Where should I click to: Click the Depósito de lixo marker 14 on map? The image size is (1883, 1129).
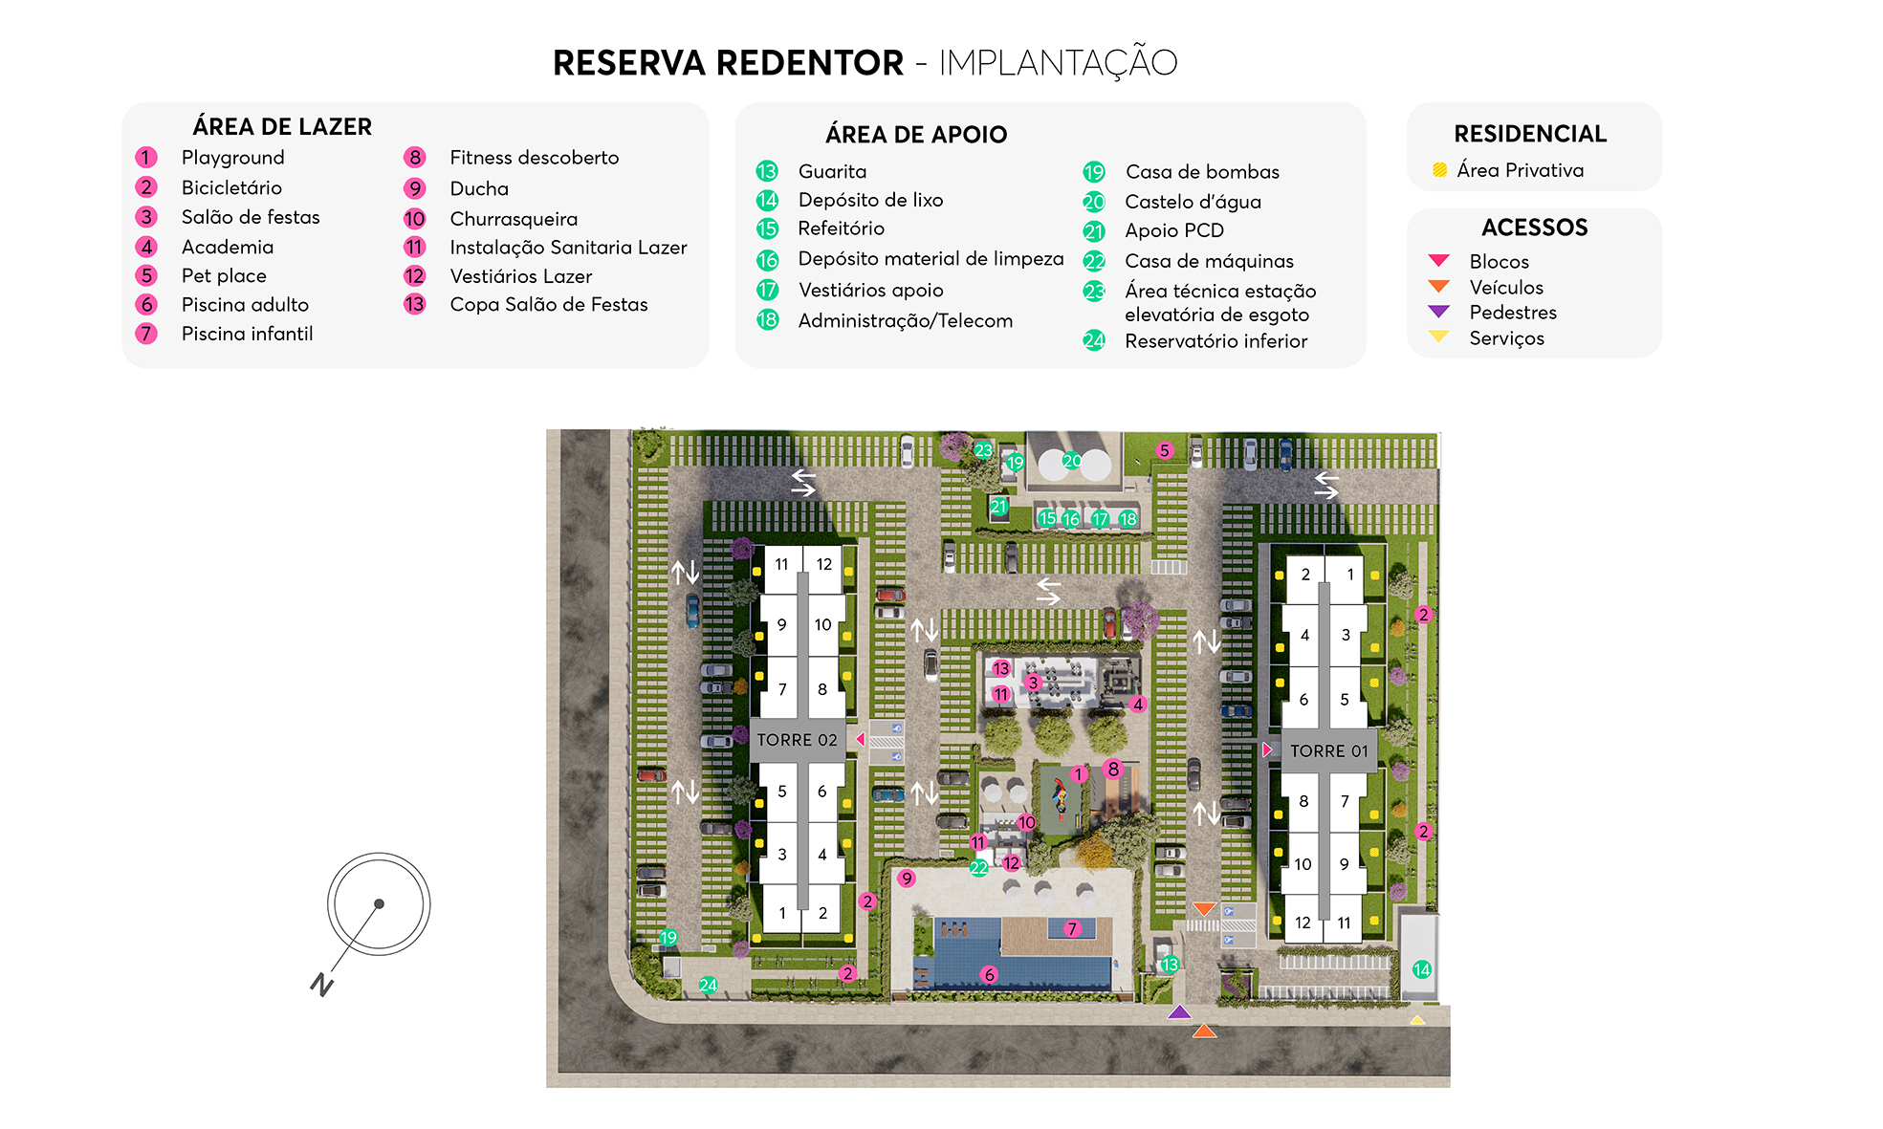(1421, 969)
